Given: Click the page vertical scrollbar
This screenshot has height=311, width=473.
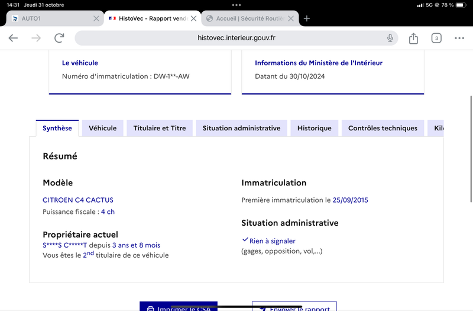Looking at the screenshot, I should [x=471, y=149].
